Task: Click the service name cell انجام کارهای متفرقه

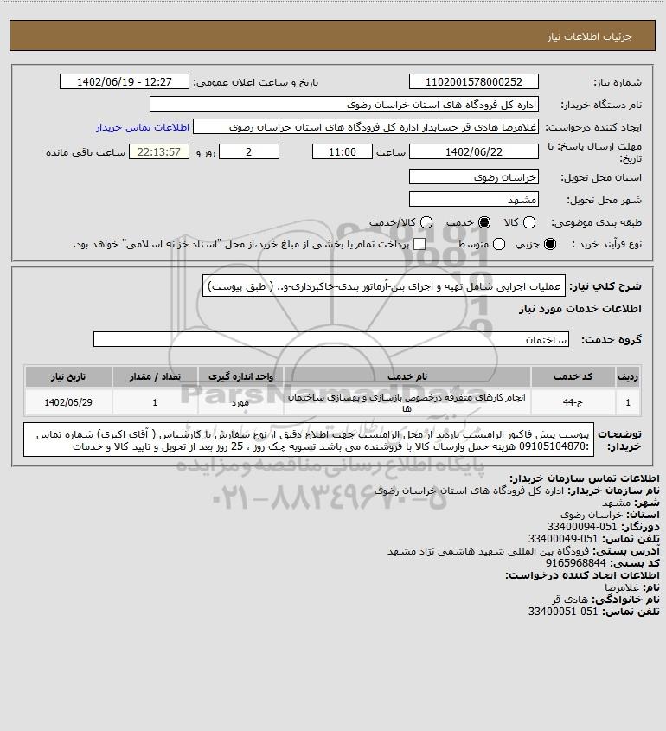Action: (407, 402)
